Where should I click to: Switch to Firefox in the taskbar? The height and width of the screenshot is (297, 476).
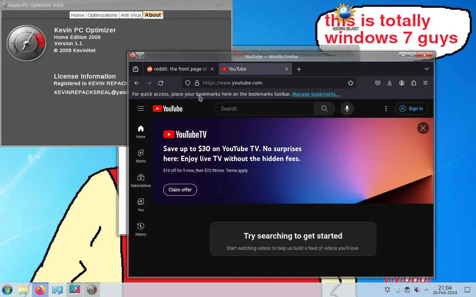point(40,290)
